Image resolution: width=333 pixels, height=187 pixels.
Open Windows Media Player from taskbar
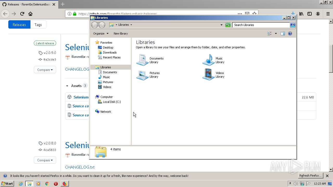(x=38, y=184)
